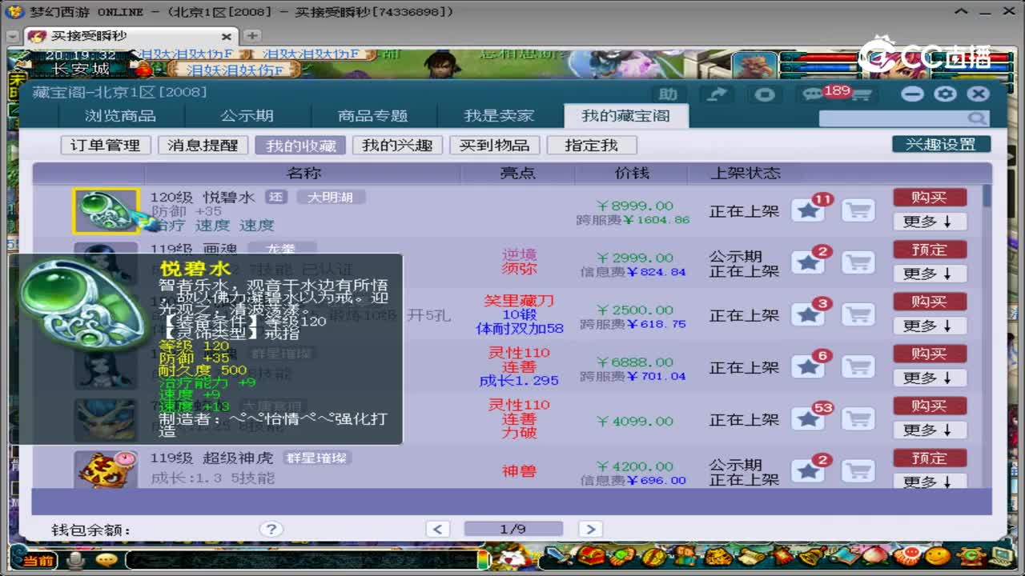Add the ¥2500.00 item to cart
The height and width of the screenshot is (576, 1025).
coord(858,314)
